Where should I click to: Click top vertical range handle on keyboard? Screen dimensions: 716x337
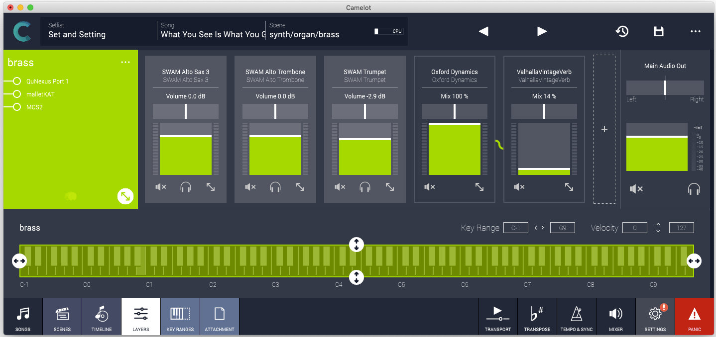(x=357, y=245)
